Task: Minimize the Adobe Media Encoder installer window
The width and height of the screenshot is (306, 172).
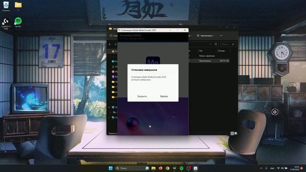Action: coord(170,30)
